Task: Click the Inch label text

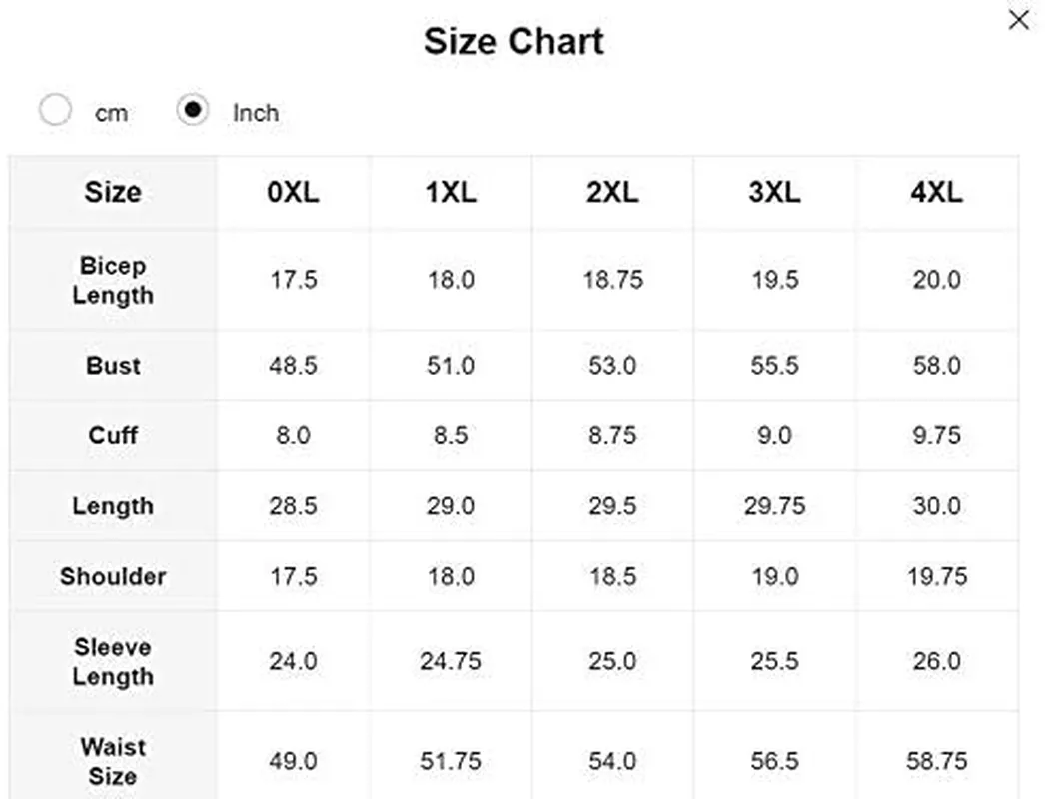Action: [x=255, y=113]
